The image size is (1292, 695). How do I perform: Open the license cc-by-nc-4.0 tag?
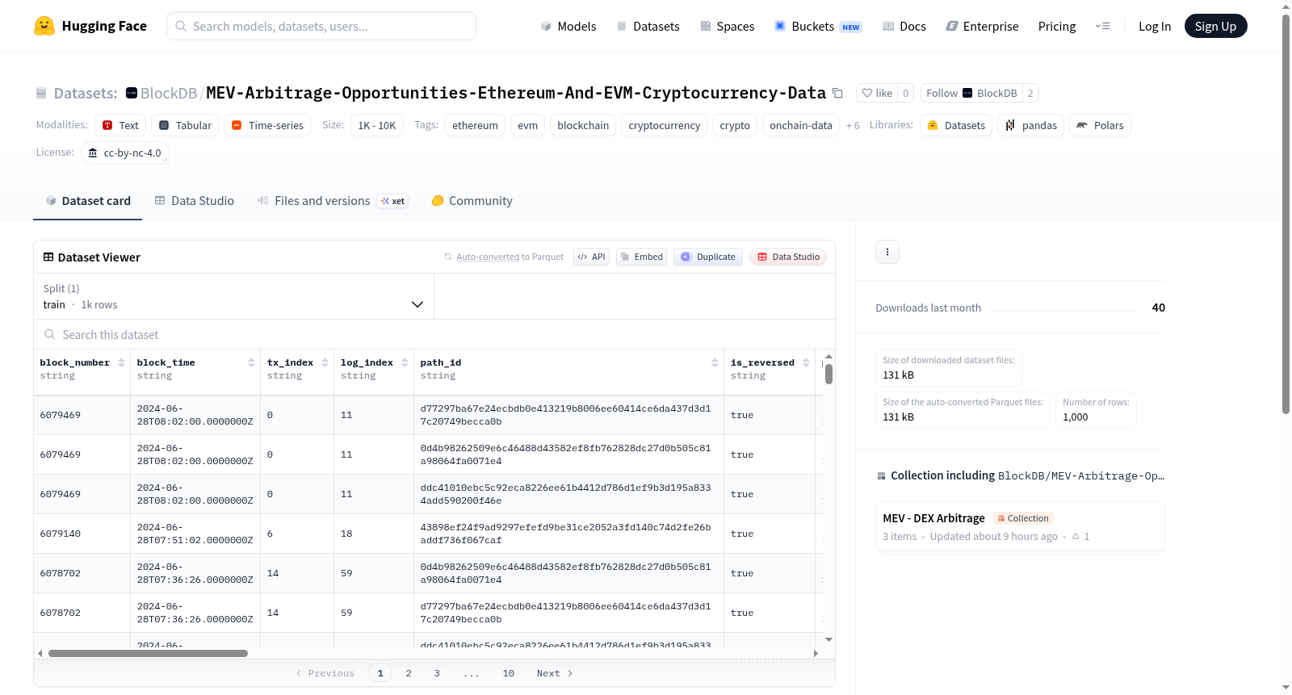[x=125, y=153]
